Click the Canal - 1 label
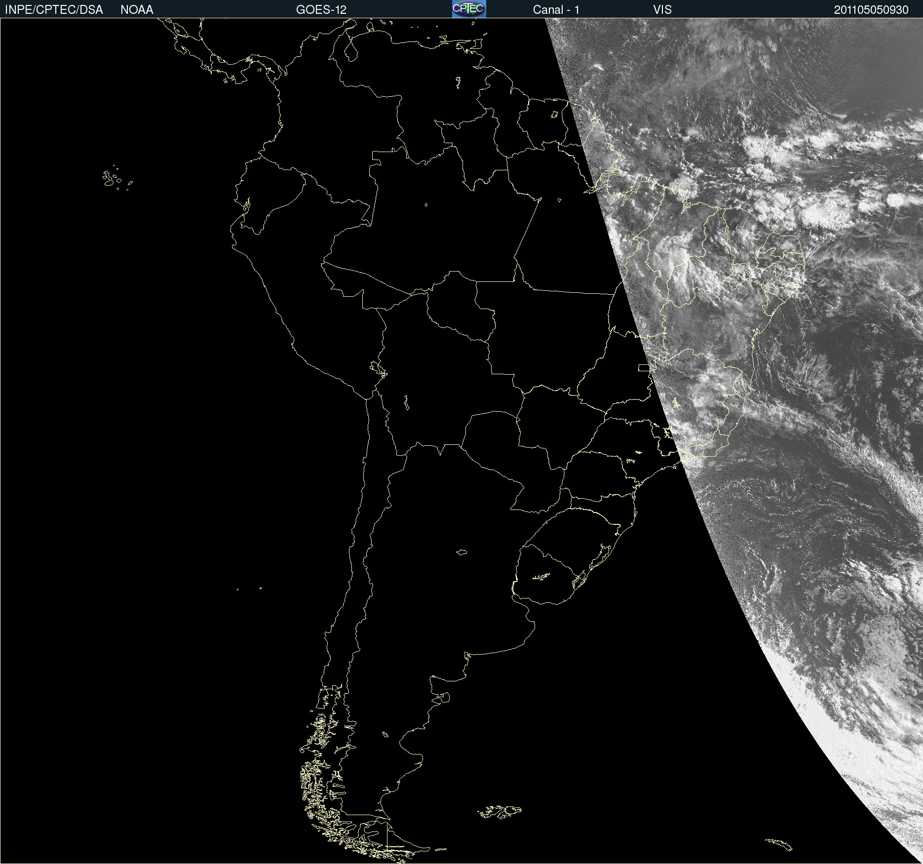Screen dimensions: 923x864 [556, 10]
